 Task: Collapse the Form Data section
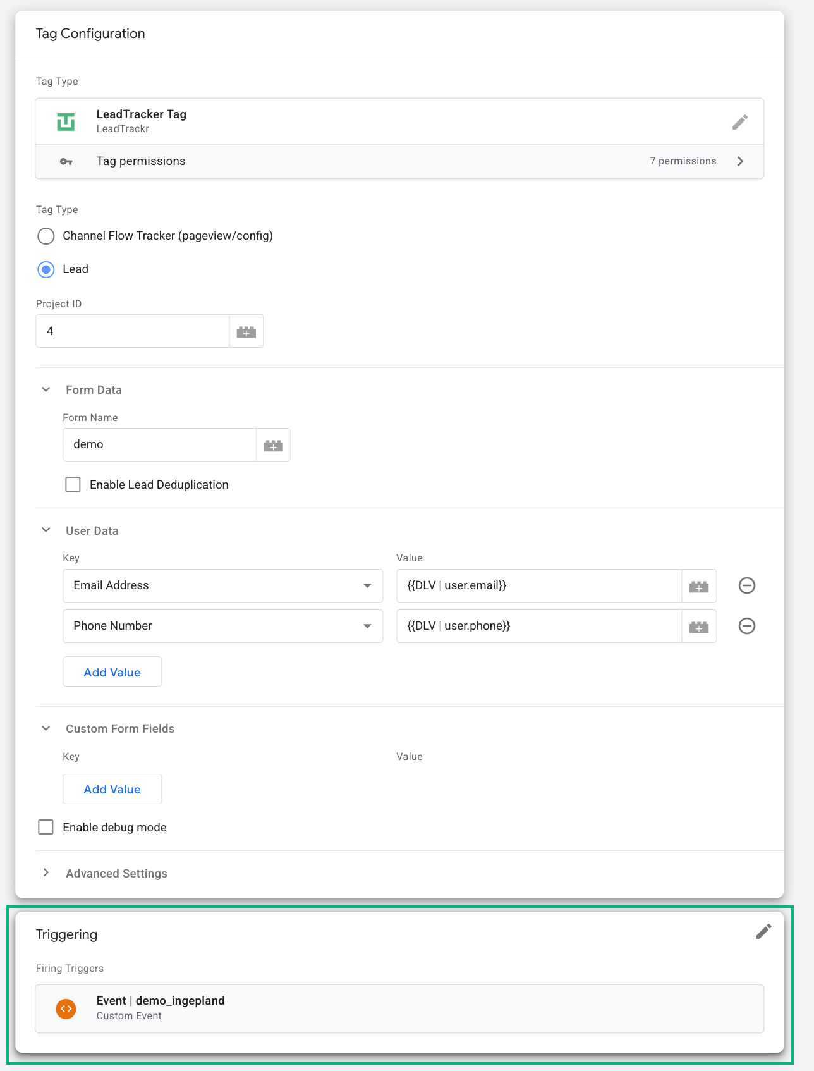coord(46,389)
